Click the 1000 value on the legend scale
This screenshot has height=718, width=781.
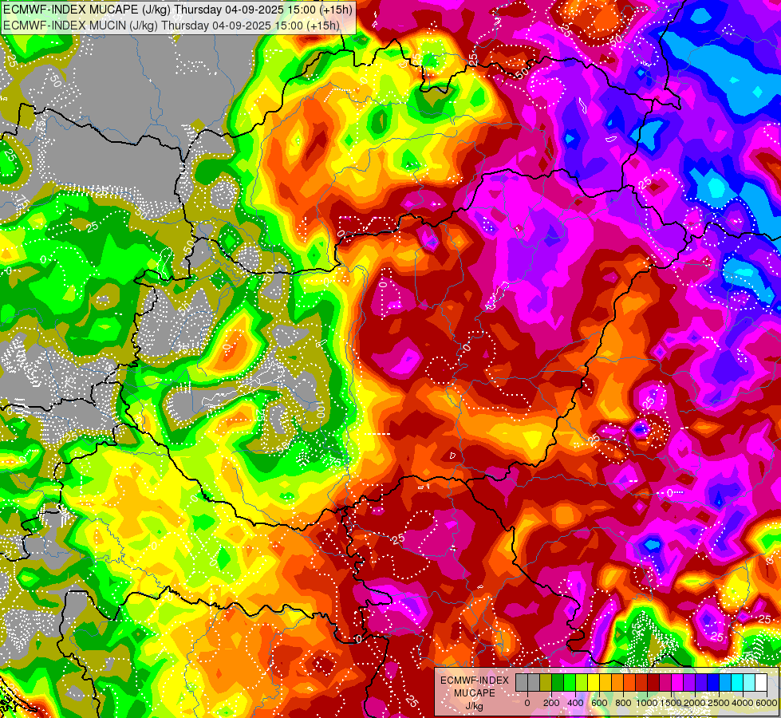(647, 703)
